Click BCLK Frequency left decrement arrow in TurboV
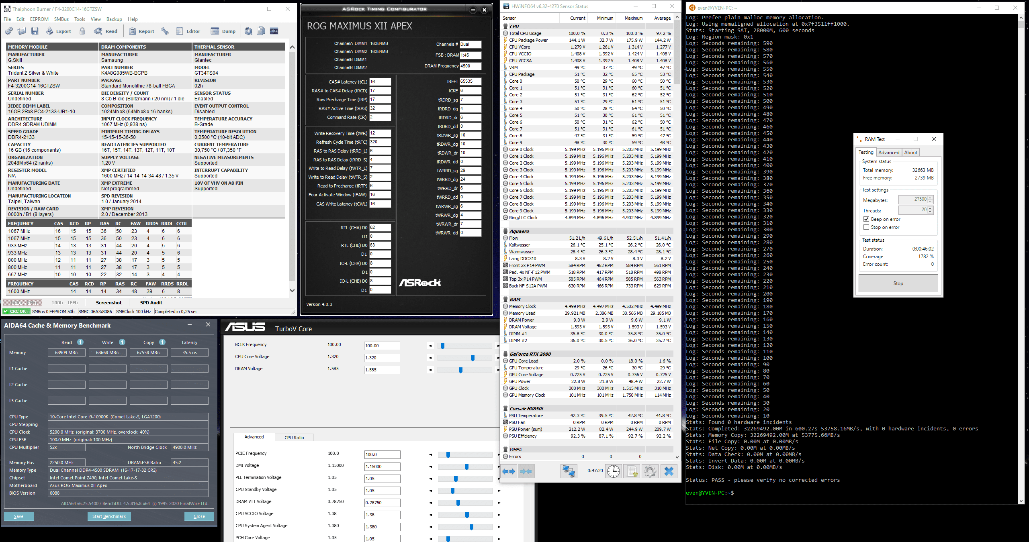This screenshot has height=542, width=1029. point(430,346)
